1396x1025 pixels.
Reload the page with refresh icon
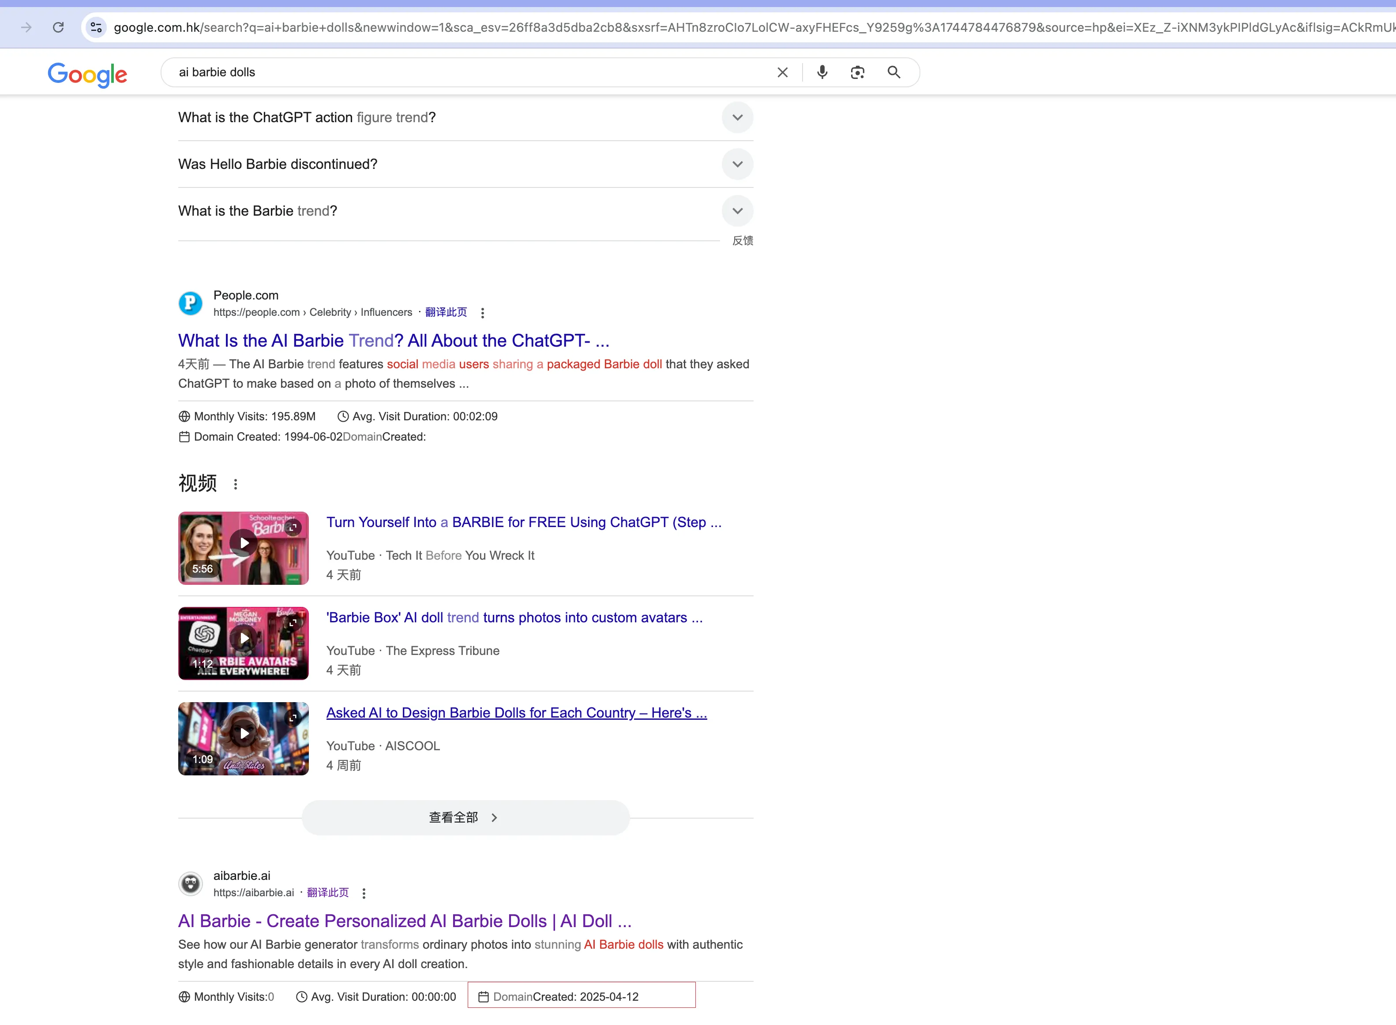point(58,27)
